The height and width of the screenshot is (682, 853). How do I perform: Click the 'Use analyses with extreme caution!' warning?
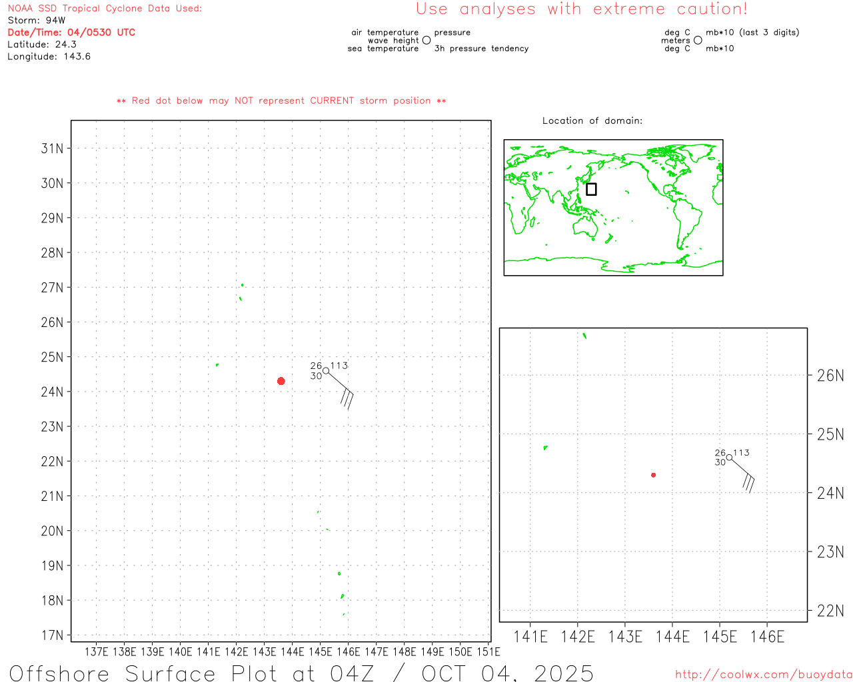[x=582, y=9]
